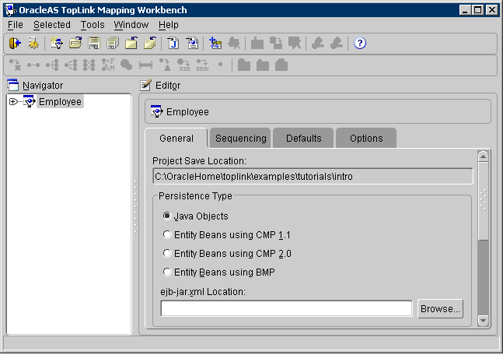Click the overlapping blobs variable mapping icon

[127, 65]
